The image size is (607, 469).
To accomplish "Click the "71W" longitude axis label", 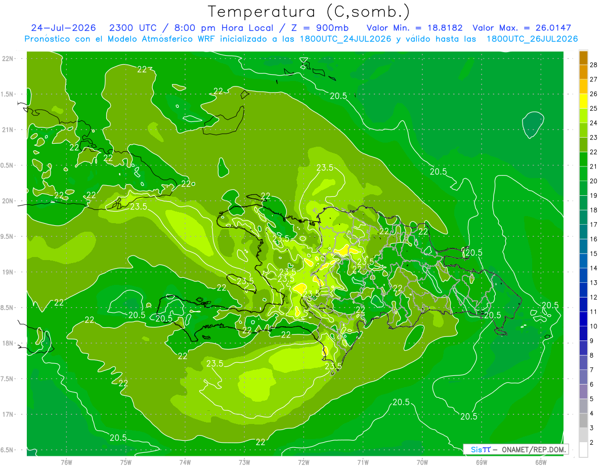I will (363, 462).
